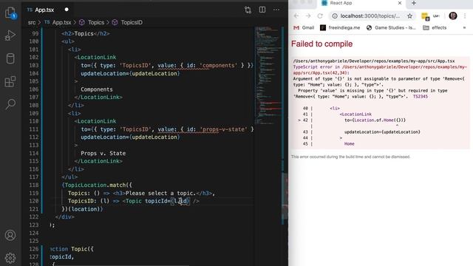
Task: Reload the localhost page in Chrome
Action: (x=320, y=16)
